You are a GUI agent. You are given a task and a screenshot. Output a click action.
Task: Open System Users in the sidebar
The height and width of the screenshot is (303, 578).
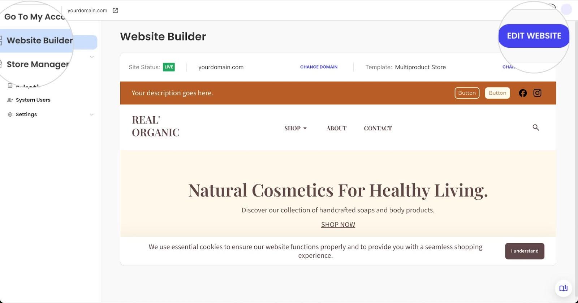point(33,100)
